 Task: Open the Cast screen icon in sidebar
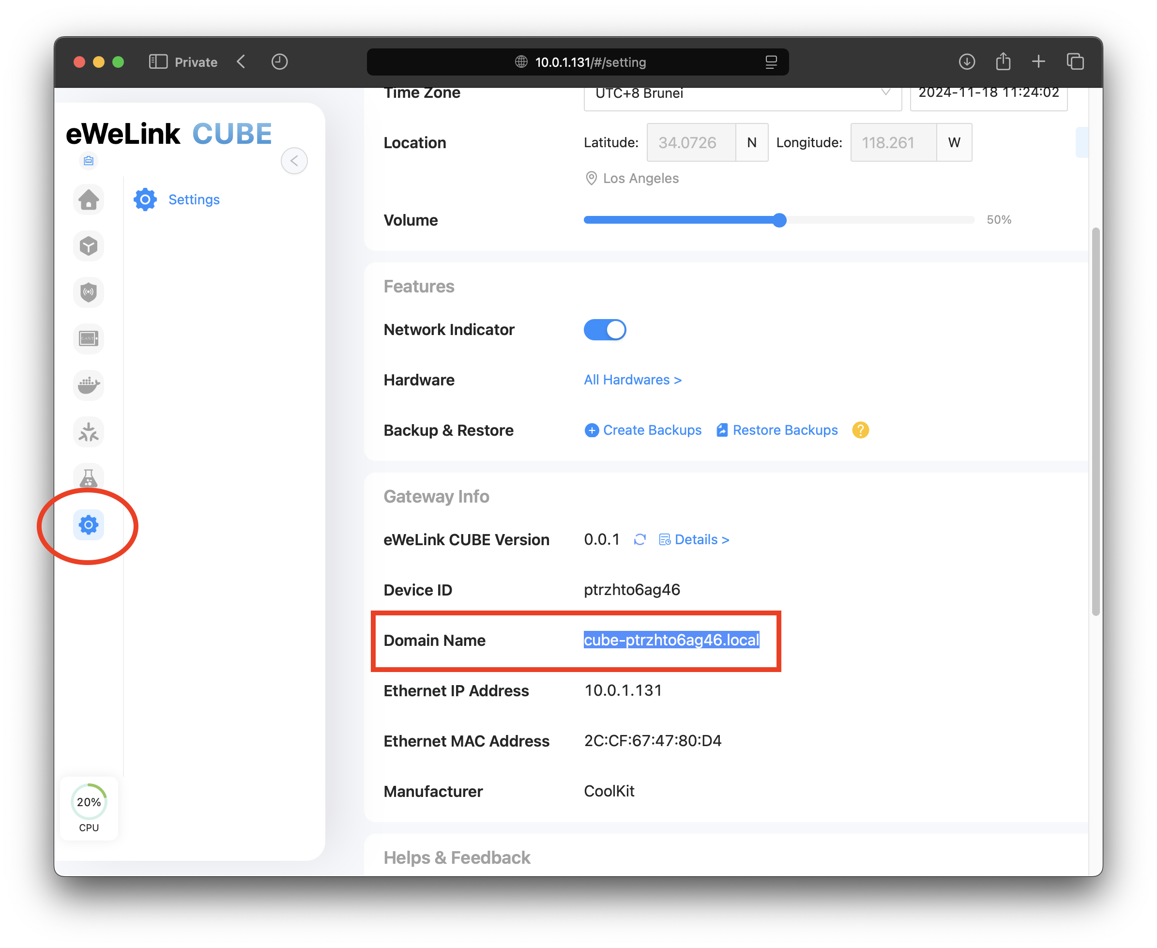pyautogui.click(x=89, y=338)
